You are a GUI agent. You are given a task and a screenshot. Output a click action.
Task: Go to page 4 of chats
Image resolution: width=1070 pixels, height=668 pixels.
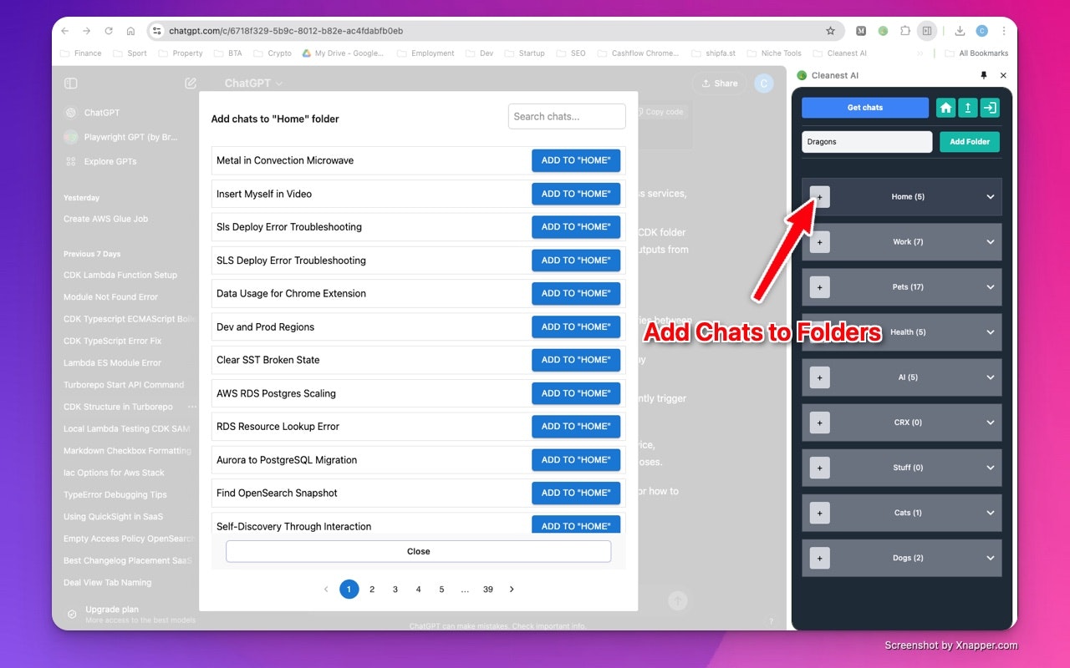(419, 590)
